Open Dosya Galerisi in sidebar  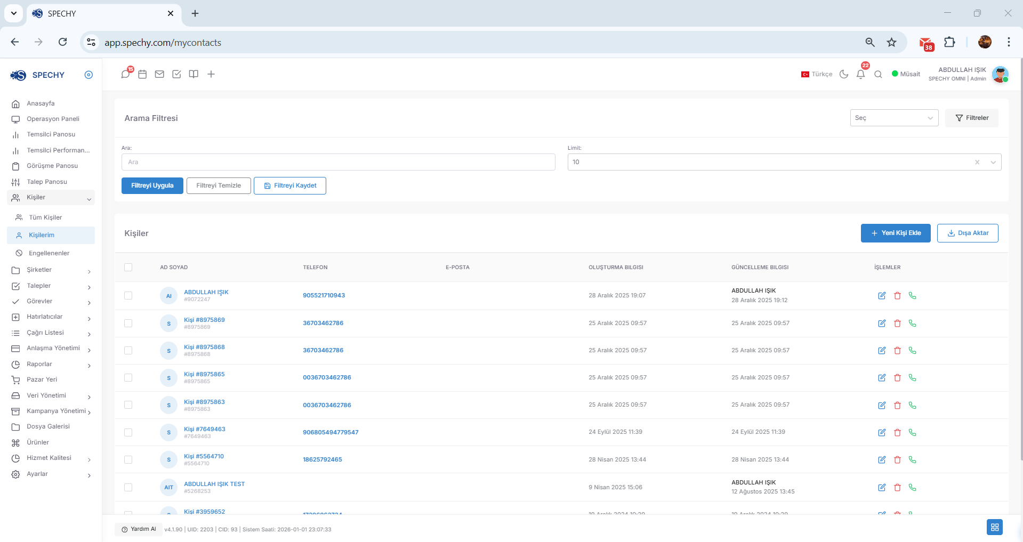[x=48, y=426]
